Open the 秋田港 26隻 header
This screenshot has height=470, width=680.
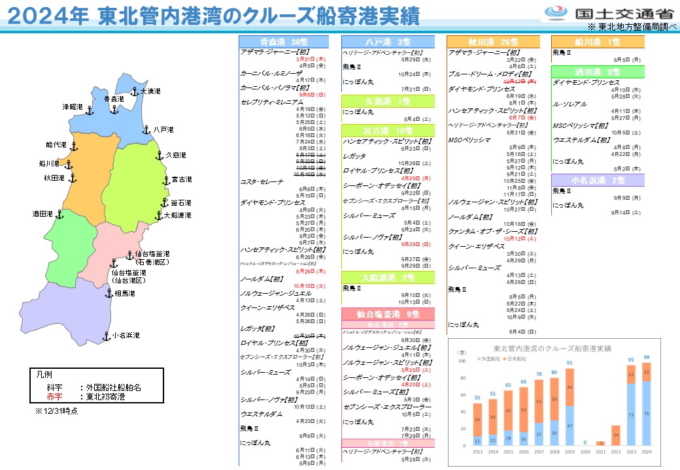coord(493,42)
